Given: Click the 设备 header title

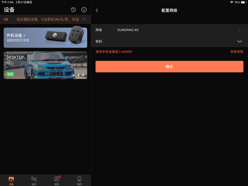Looking at the screenshot, I should tap(9, 10).
